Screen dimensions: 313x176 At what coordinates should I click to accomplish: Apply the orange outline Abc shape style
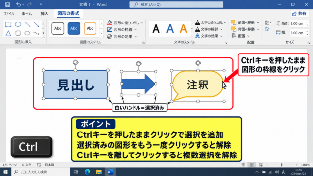(90, 28)
